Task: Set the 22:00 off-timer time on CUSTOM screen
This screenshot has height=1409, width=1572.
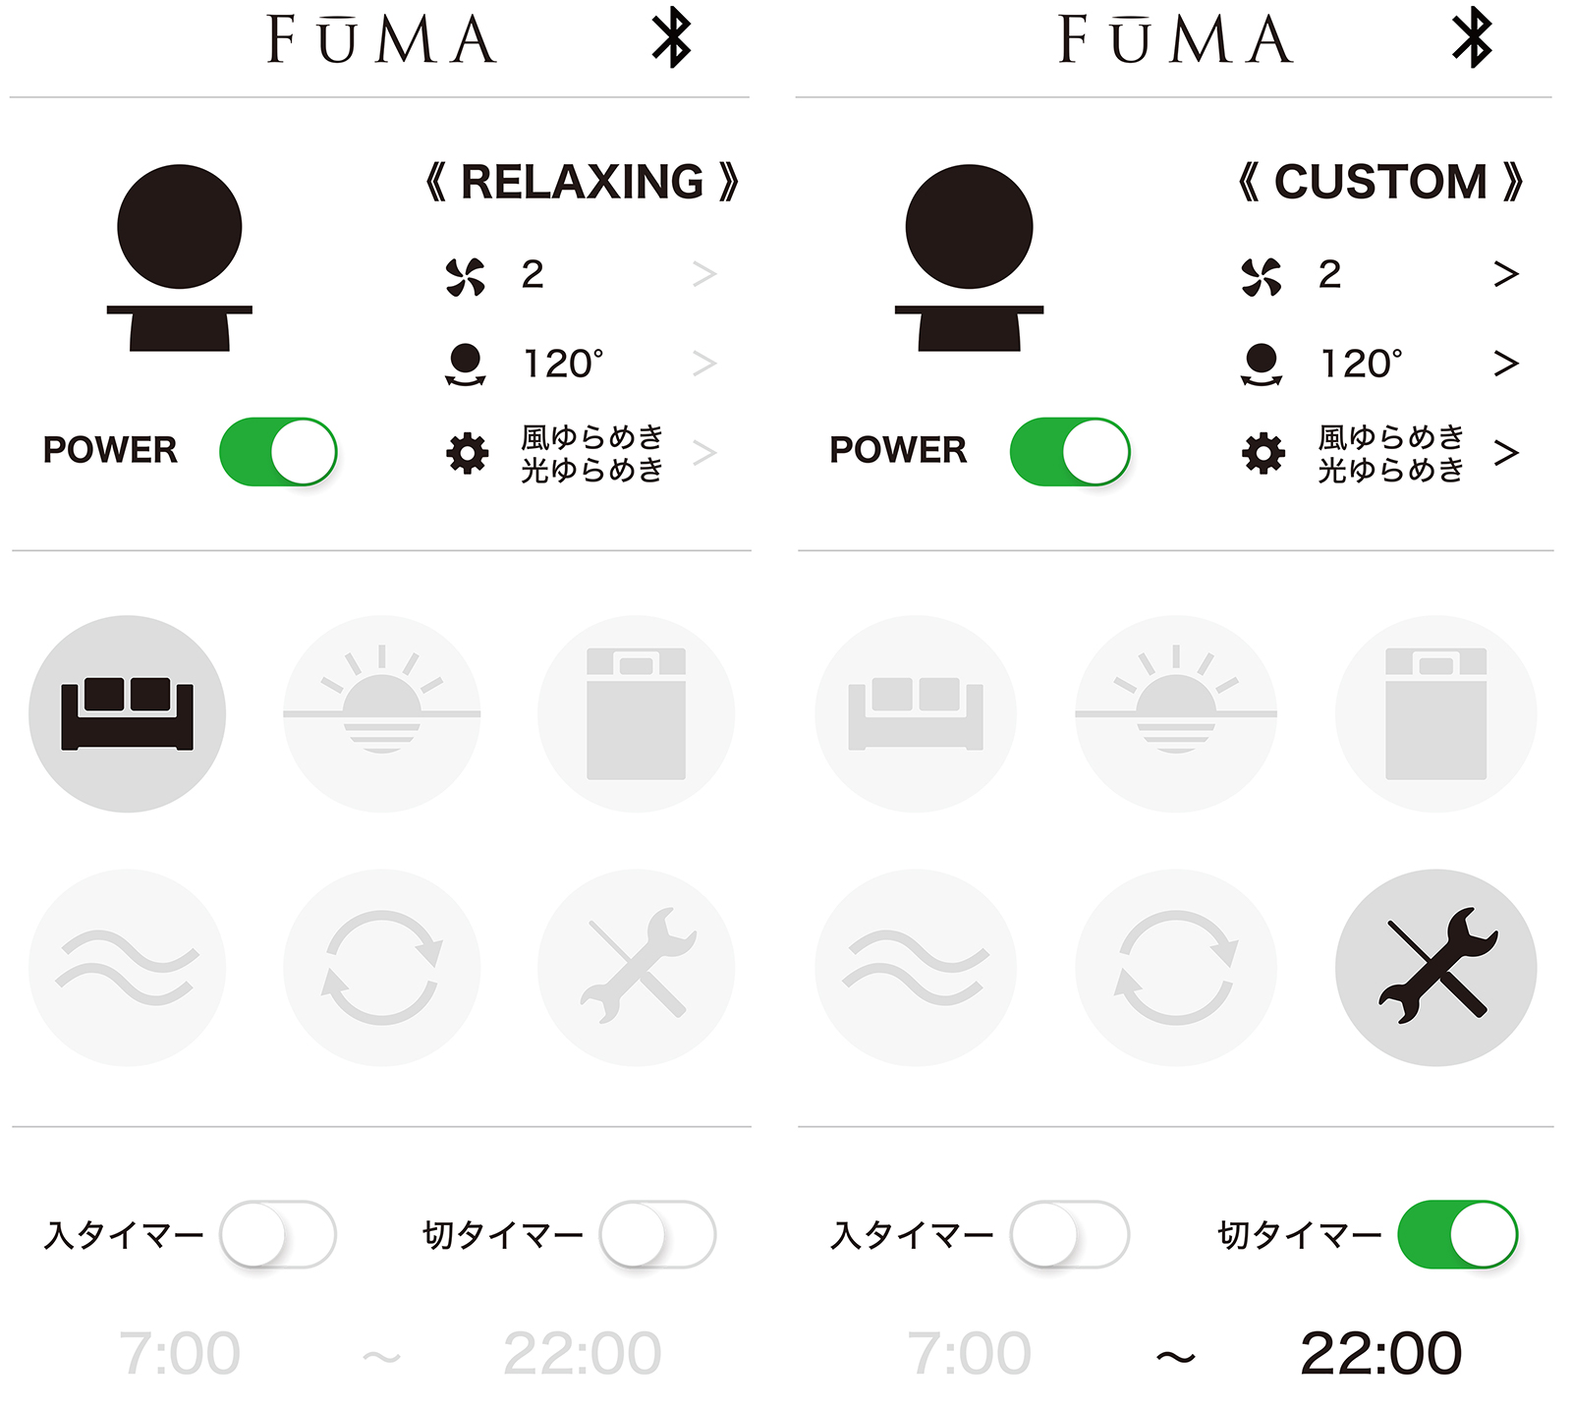Action: click(1380, 1353)
